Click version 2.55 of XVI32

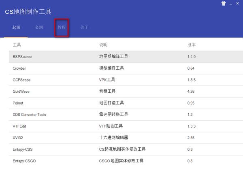(191, 138)
